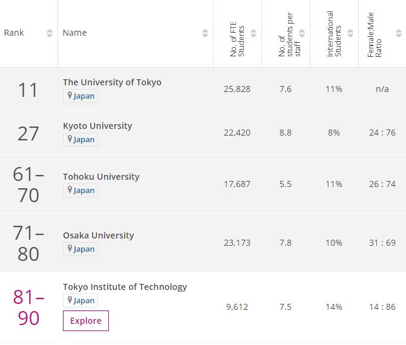Click the Name column header label
The width and height of the screenshot is (406, 345).
[74, 33]
